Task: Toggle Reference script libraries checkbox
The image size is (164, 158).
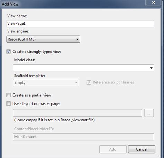Action: pyautogui.click(x=89, y=82)
